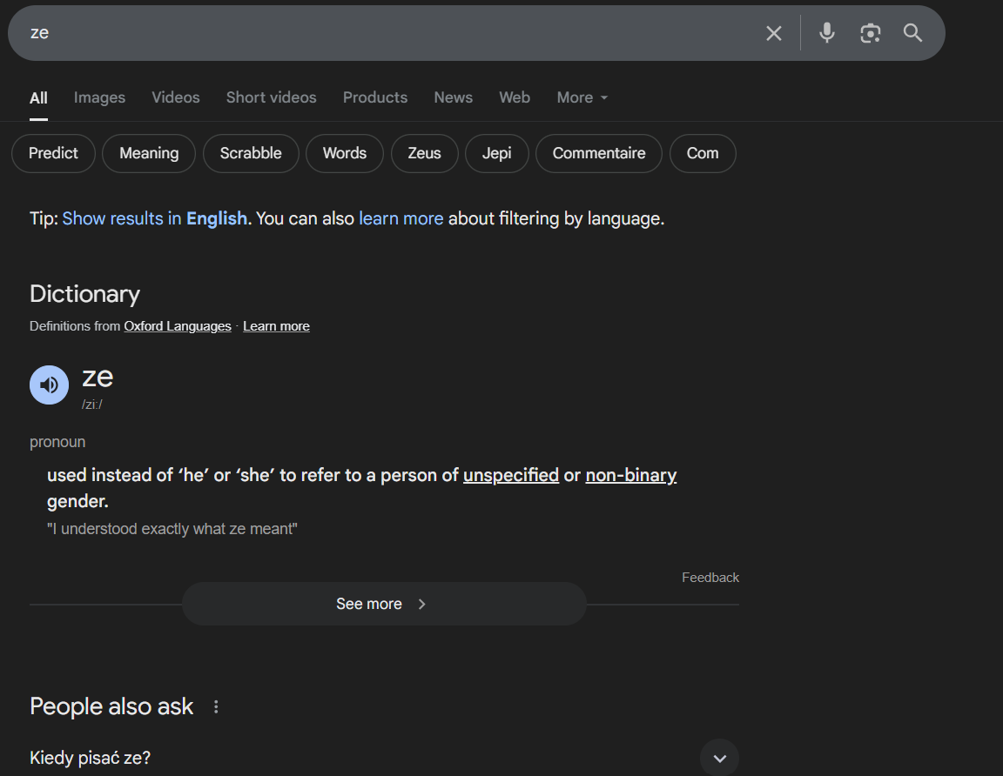Select the Commentaire suggestion chip
Screen dimensions: 1003x776
pyautogui.click(x=599, y=153)
